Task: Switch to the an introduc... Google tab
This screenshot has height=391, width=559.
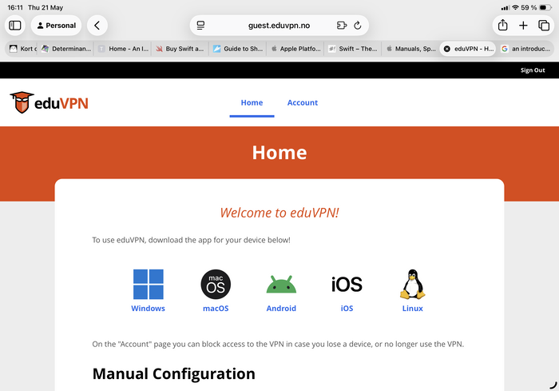Action: click(525, 49)
